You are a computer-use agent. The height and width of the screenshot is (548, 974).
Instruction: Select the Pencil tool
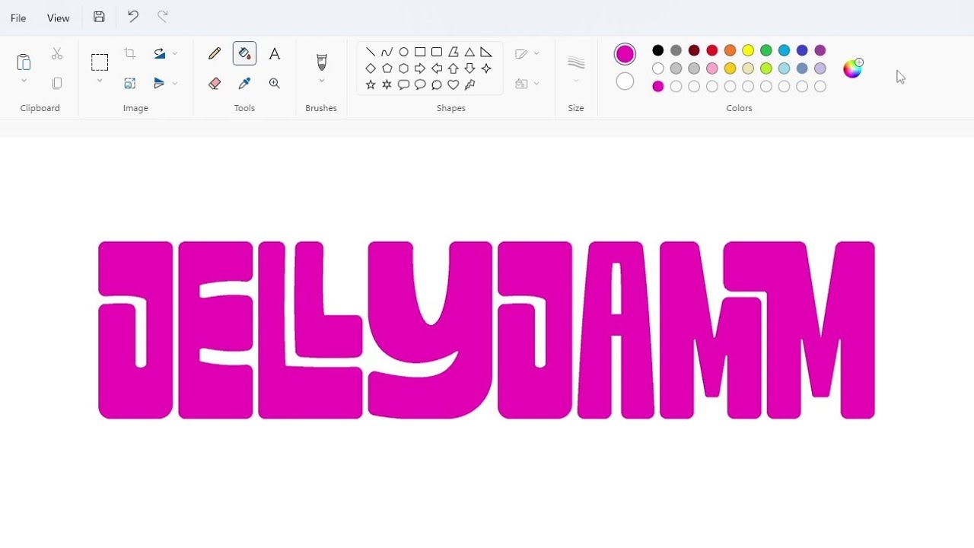215,53
